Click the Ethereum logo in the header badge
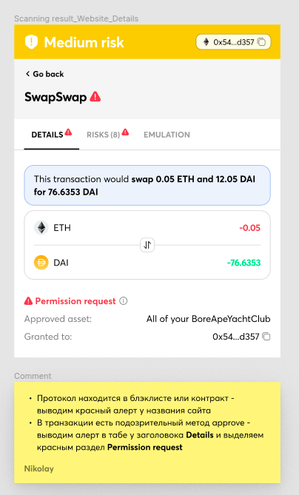The width and height of the screenshot is (299, 495). 206,42
